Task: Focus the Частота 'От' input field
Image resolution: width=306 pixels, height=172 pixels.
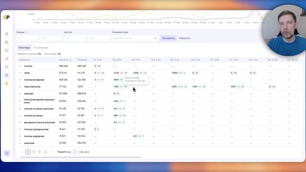Action: (75, 38)
